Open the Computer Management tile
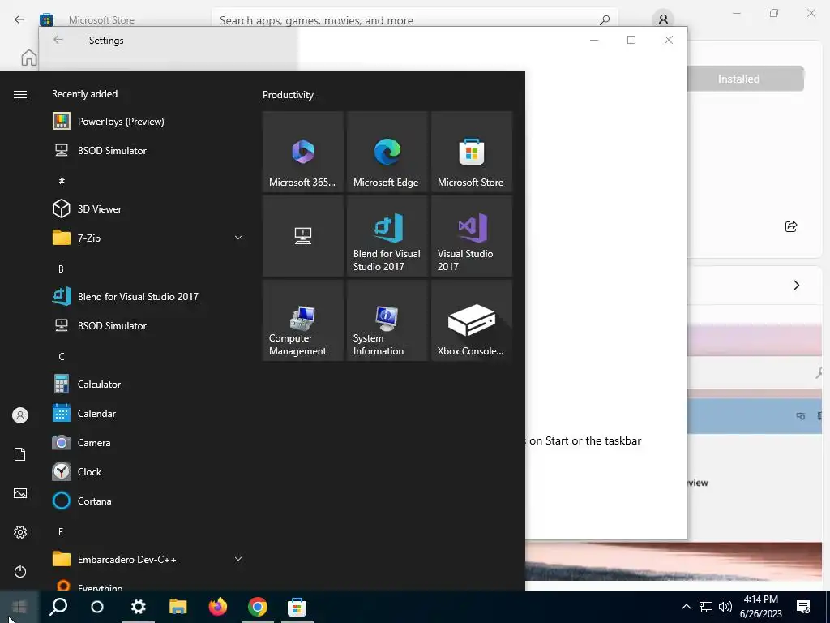This screenshot has width=830, height=623. coord(303,320)
